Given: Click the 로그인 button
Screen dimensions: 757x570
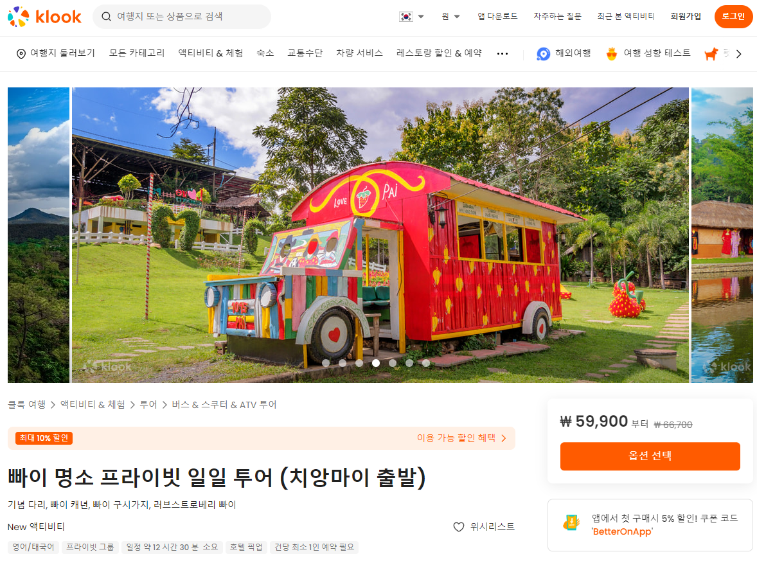Looking at the screenshot, I should (x=733, y=17).
